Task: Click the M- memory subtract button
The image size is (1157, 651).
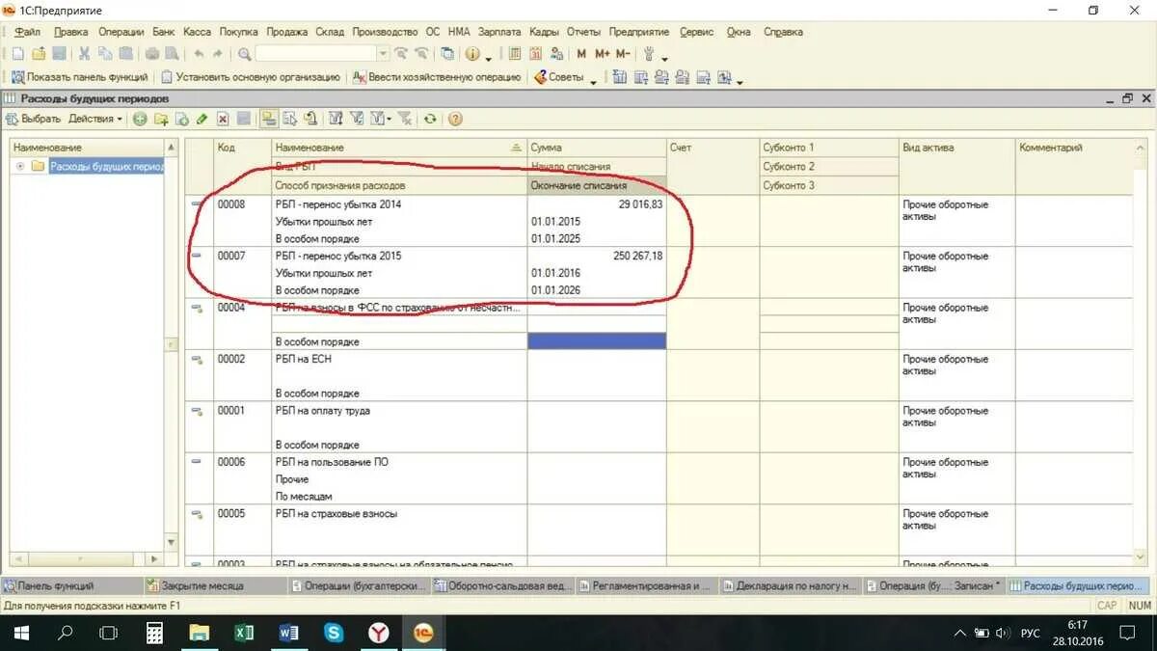Action: tap(623, 54)
